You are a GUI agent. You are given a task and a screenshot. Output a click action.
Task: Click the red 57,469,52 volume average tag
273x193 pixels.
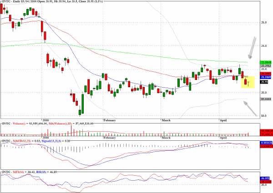[x=266, y=134]
